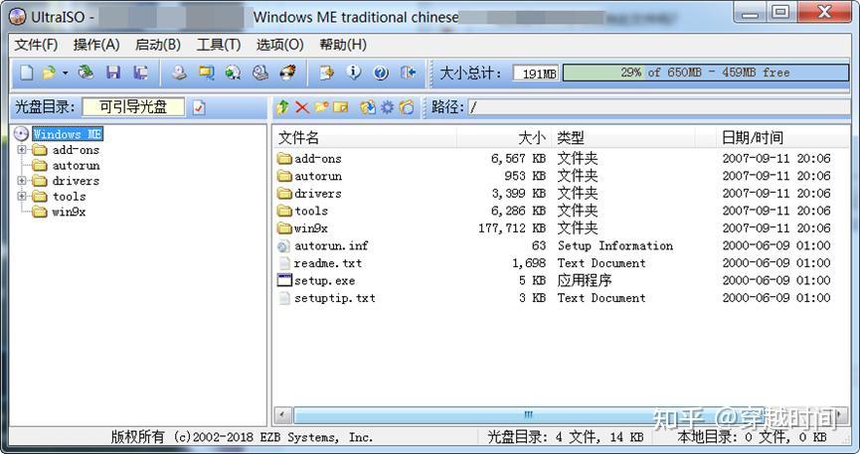Viewport: 860px width, 454px height.
Task: Expand the drivers tree node
Action: (22, 180)
